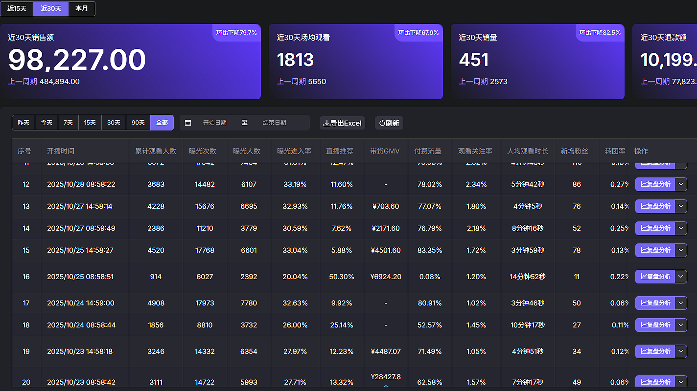Select the 昨天 time filter
The height and width of the screenshot is (391, 697).
(23, 123)
